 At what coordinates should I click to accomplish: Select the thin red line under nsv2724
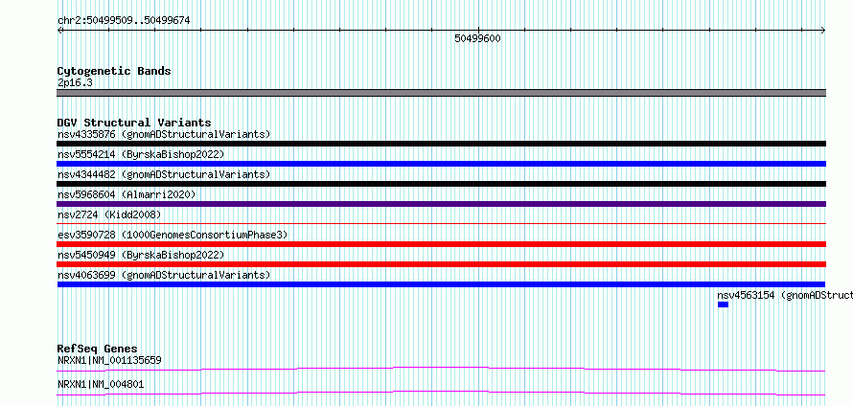coord(441,223)
